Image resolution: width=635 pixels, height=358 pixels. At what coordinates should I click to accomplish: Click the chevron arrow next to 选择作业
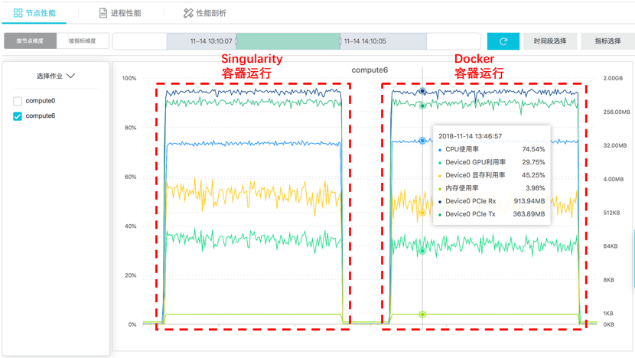(71, 76)
